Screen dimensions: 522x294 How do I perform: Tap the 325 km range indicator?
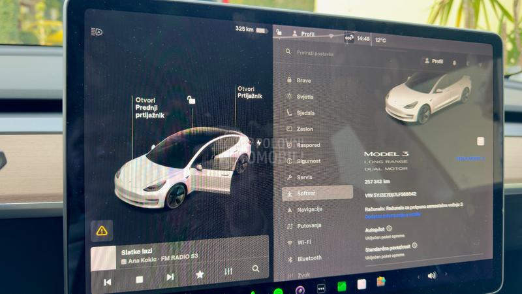244,29
